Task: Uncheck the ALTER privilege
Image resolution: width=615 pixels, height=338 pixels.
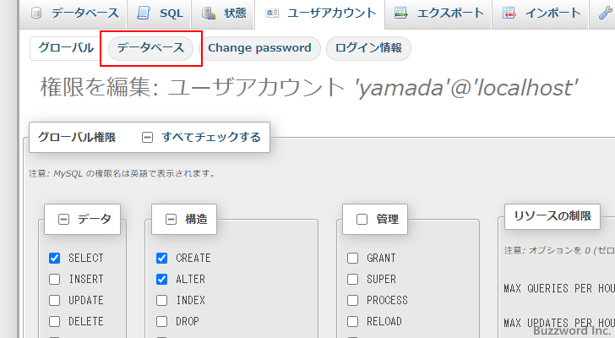Action: (x=161, y=279)
